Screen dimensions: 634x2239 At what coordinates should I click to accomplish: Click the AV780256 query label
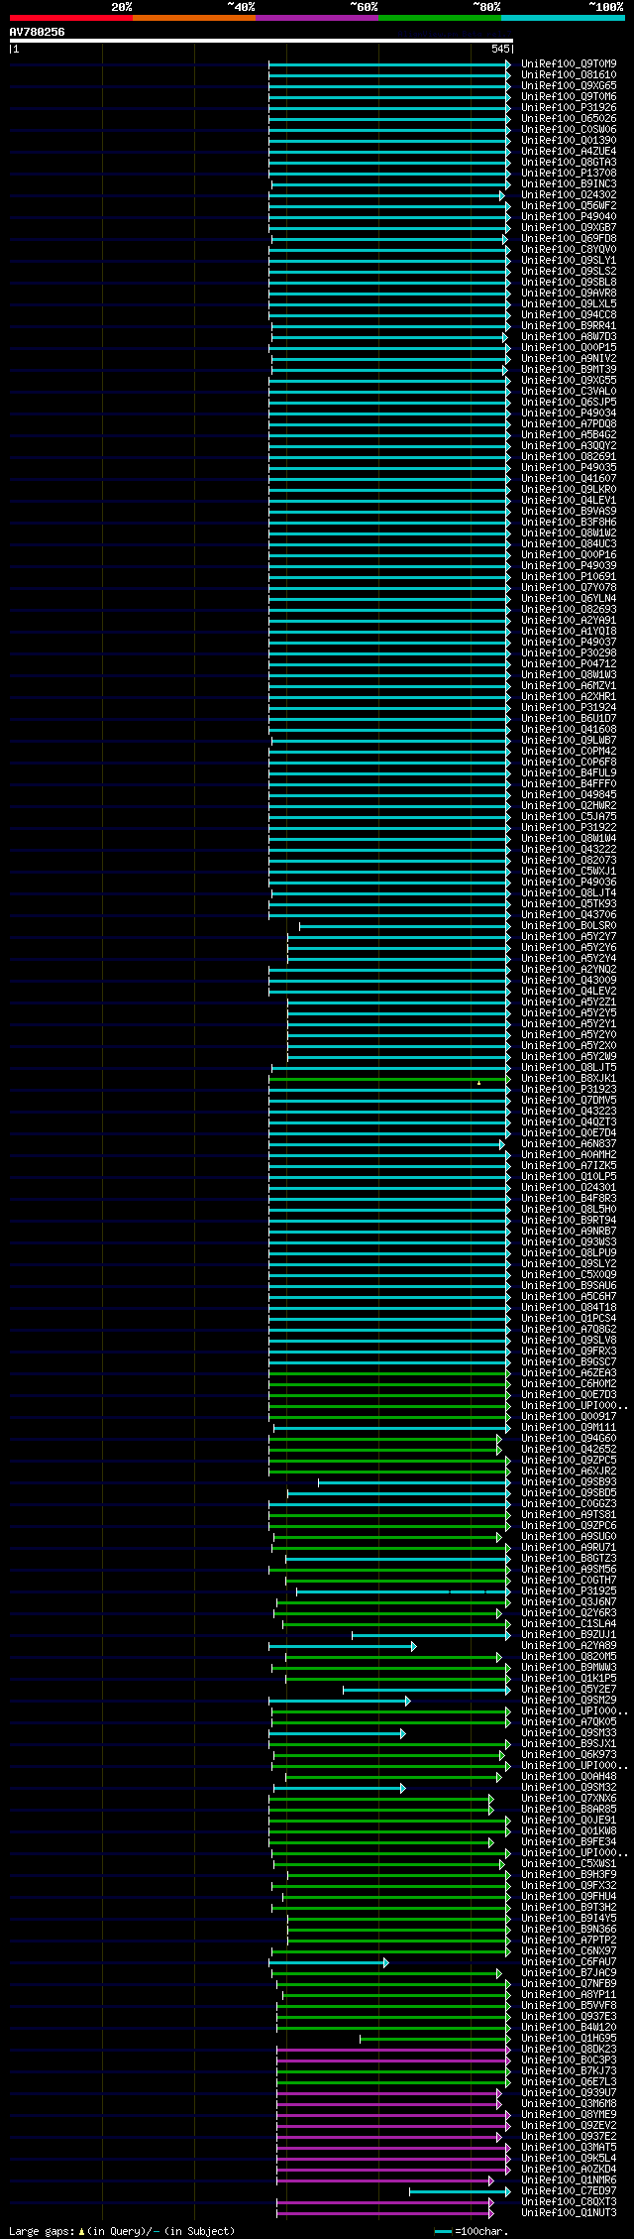click(38, 32)
